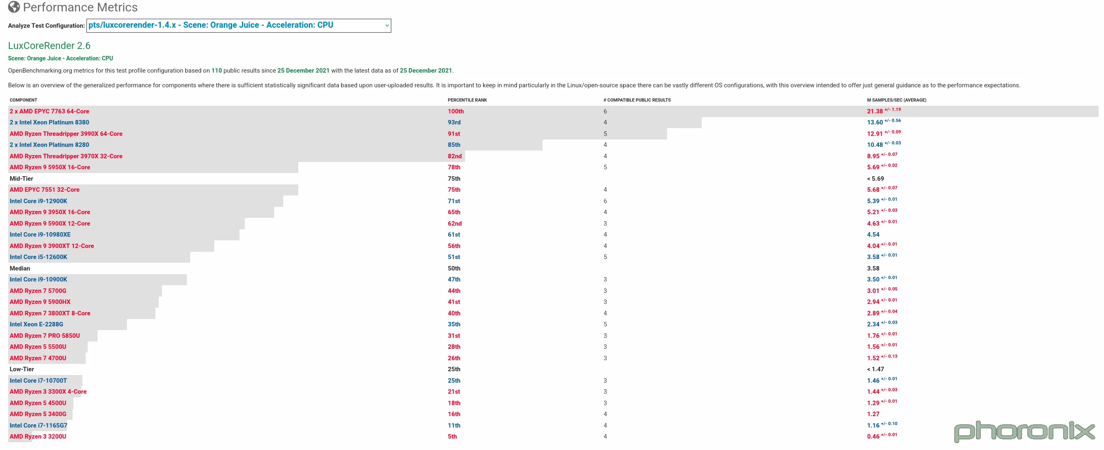
Task: Click the 110 public results count
Action: (x=216, y=71)
